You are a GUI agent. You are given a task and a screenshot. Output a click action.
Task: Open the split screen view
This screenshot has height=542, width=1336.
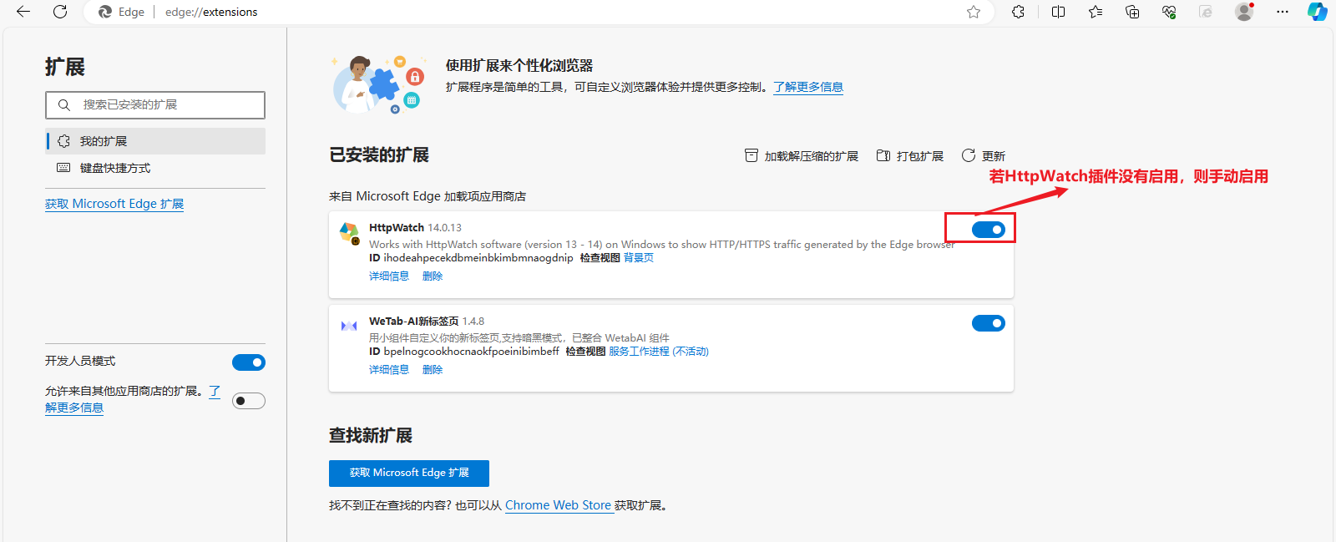1058,12
